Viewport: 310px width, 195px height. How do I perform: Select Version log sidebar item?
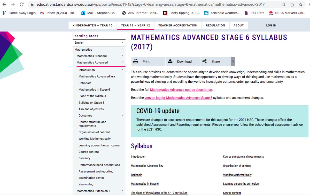(86, 184)
